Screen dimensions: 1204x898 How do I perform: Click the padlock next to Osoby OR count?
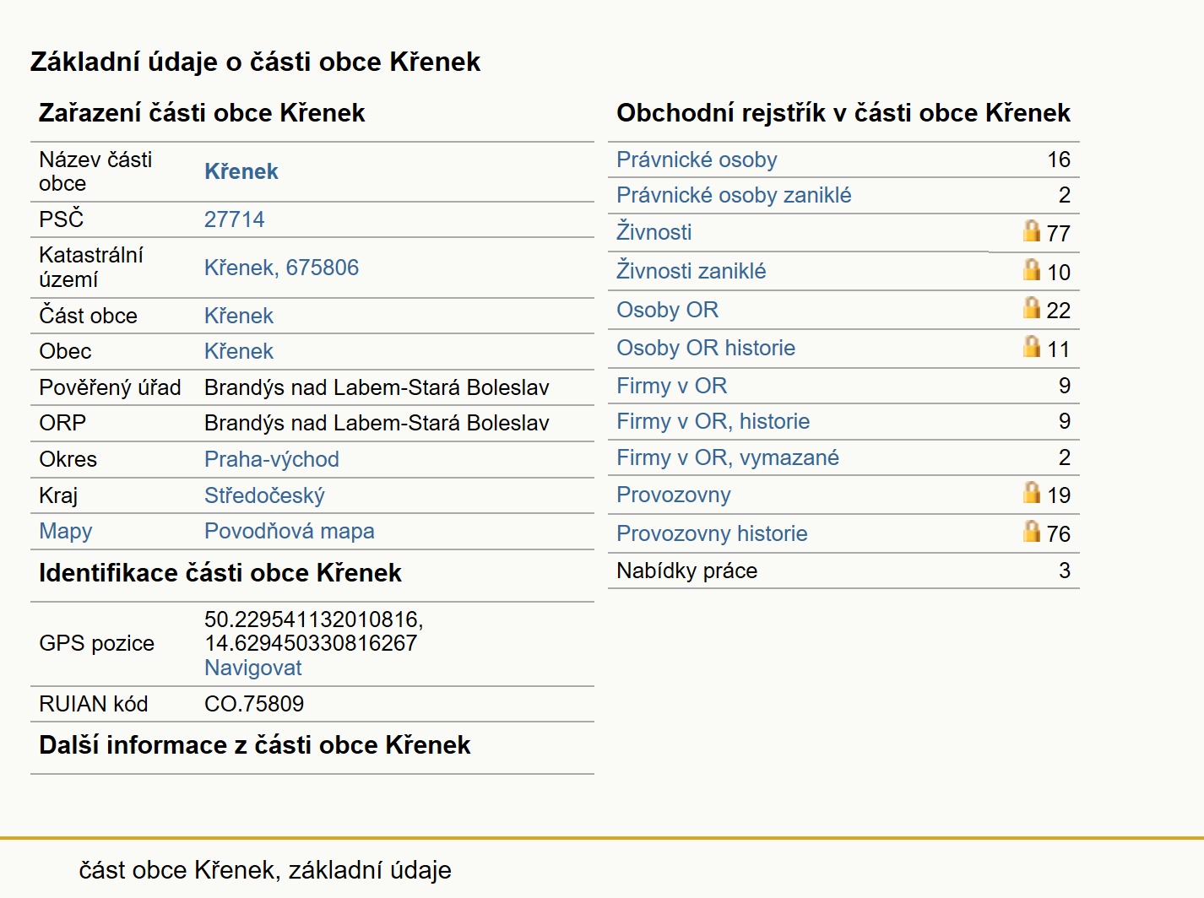tap(1031, 307)
